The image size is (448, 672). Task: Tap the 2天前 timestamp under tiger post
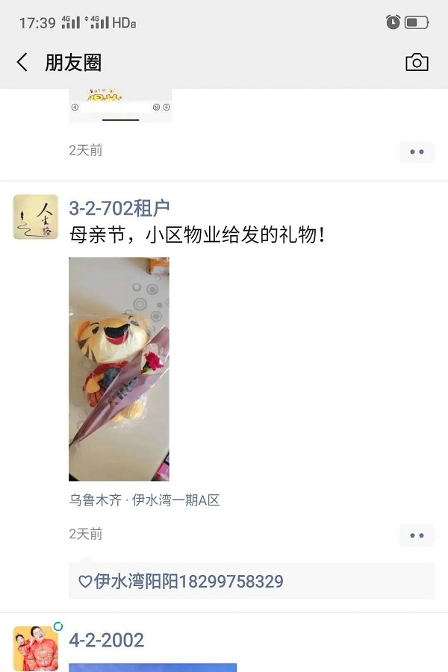point(86,534)
